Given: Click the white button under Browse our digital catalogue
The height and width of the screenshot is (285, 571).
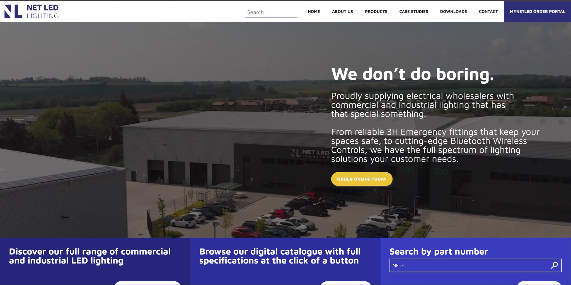Looking at the screenshot, I should tap(346, 283).
